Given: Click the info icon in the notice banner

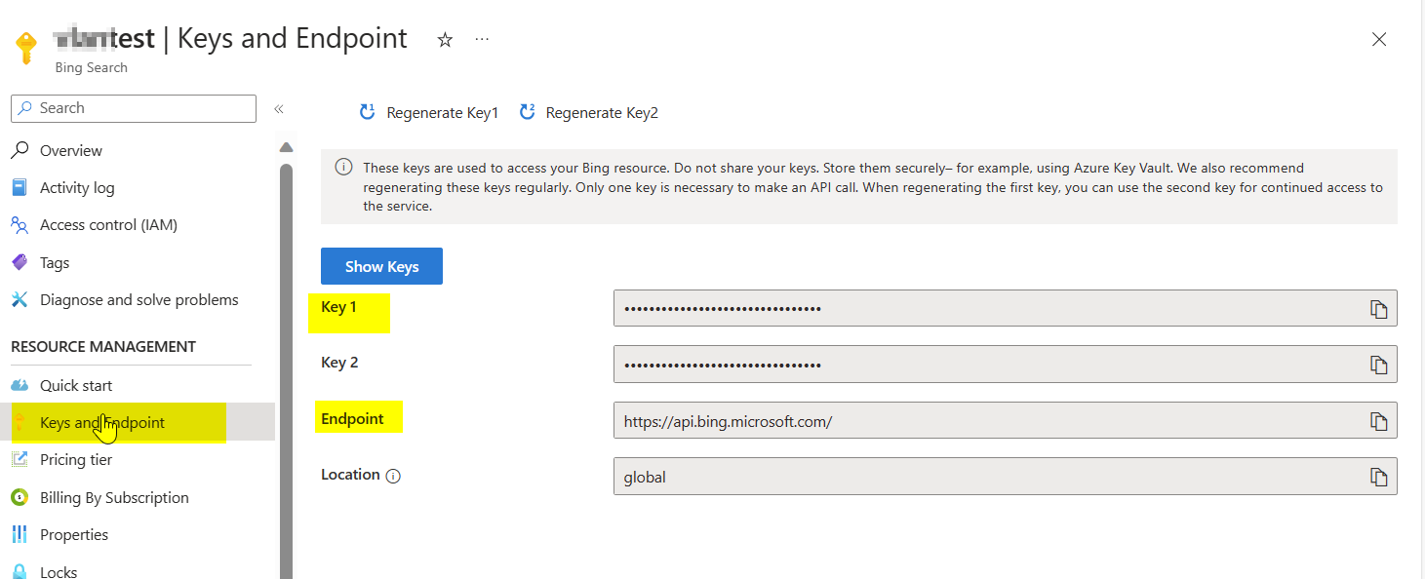Looking at the screenshot, I should pos(343,168).
